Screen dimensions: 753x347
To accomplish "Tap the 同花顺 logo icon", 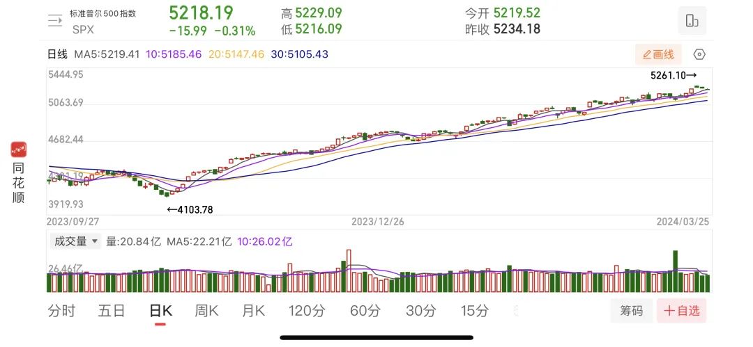I will tap(19, 150).
